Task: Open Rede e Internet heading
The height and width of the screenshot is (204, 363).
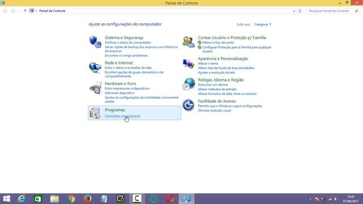Action: click(x=119, y=63)
